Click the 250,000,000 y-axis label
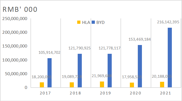 pos(15,19)
